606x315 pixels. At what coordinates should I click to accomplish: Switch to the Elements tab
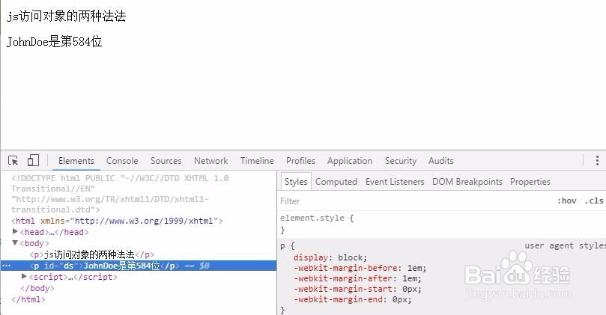pyautogui.click(x=76, y=161)
